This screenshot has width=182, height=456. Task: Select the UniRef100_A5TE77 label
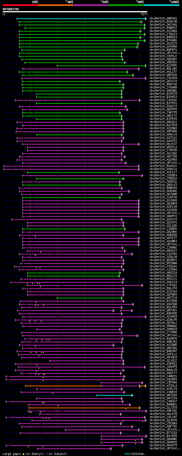click(x=163, y=238)
